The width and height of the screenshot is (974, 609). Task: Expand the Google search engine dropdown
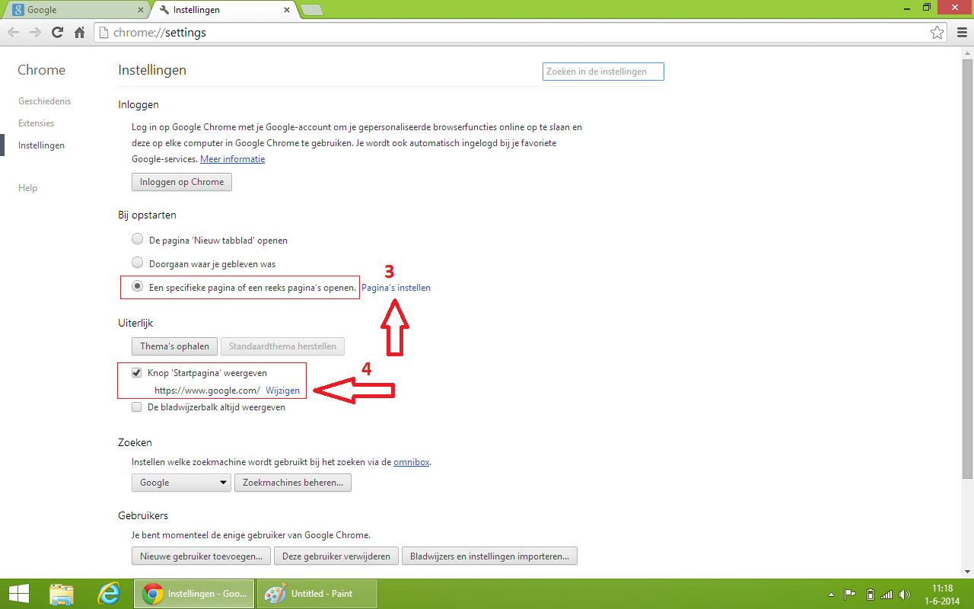(x=181, y=483)
